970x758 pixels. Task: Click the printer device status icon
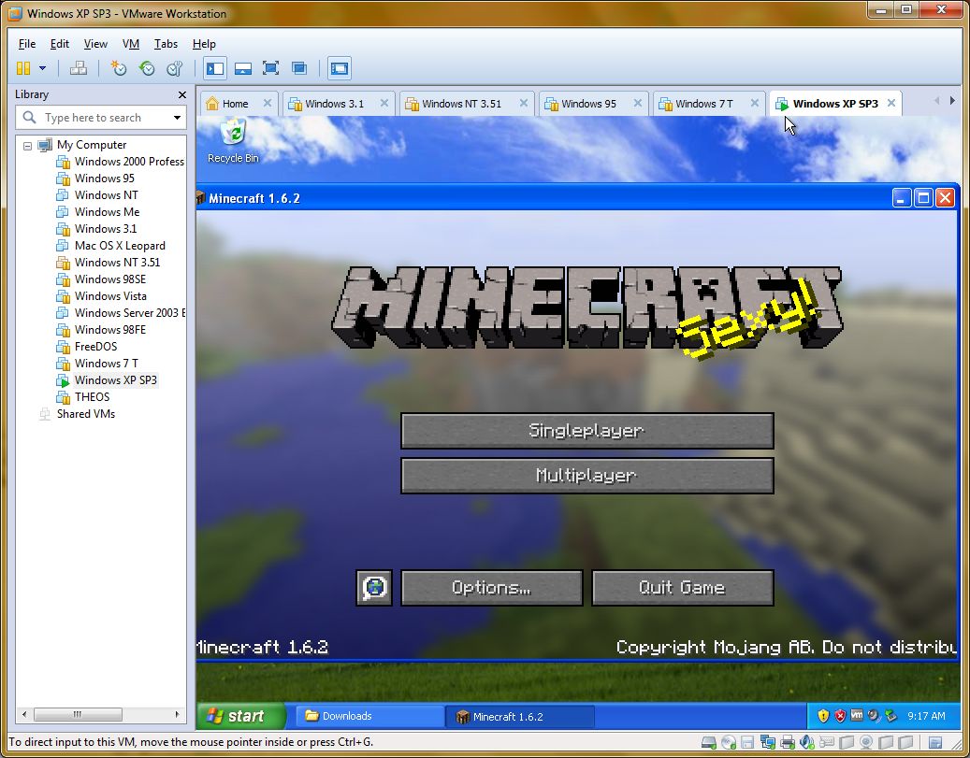(788, 742)
